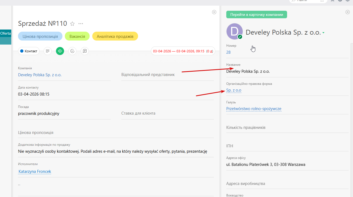This screenshot has width=353, height=197.
Task: Click the Дата контакту value 03-04-2026 08:15
Action: click(34, 94)
